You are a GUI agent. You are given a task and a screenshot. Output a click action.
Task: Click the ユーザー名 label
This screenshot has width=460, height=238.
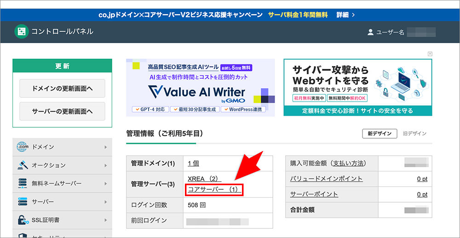pos(390,32)
